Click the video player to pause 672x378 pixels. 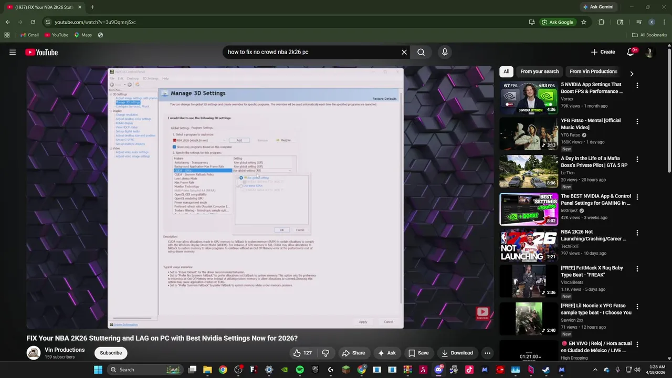click(x=260, y=197)
